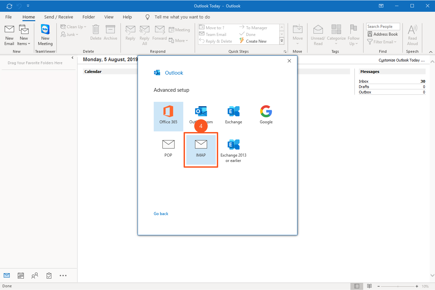
Task: Choose the POP account option
Action: click(168, 149)
